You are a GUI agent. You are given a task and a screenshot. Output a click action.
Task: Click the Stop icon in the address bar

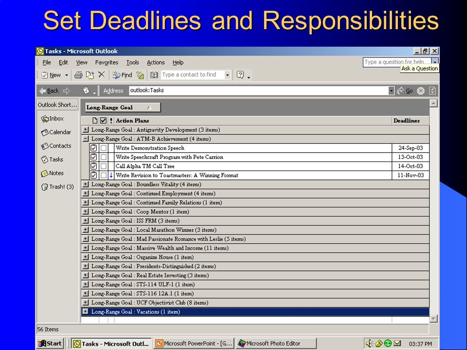pyautogui.click(x=420, y=91)
